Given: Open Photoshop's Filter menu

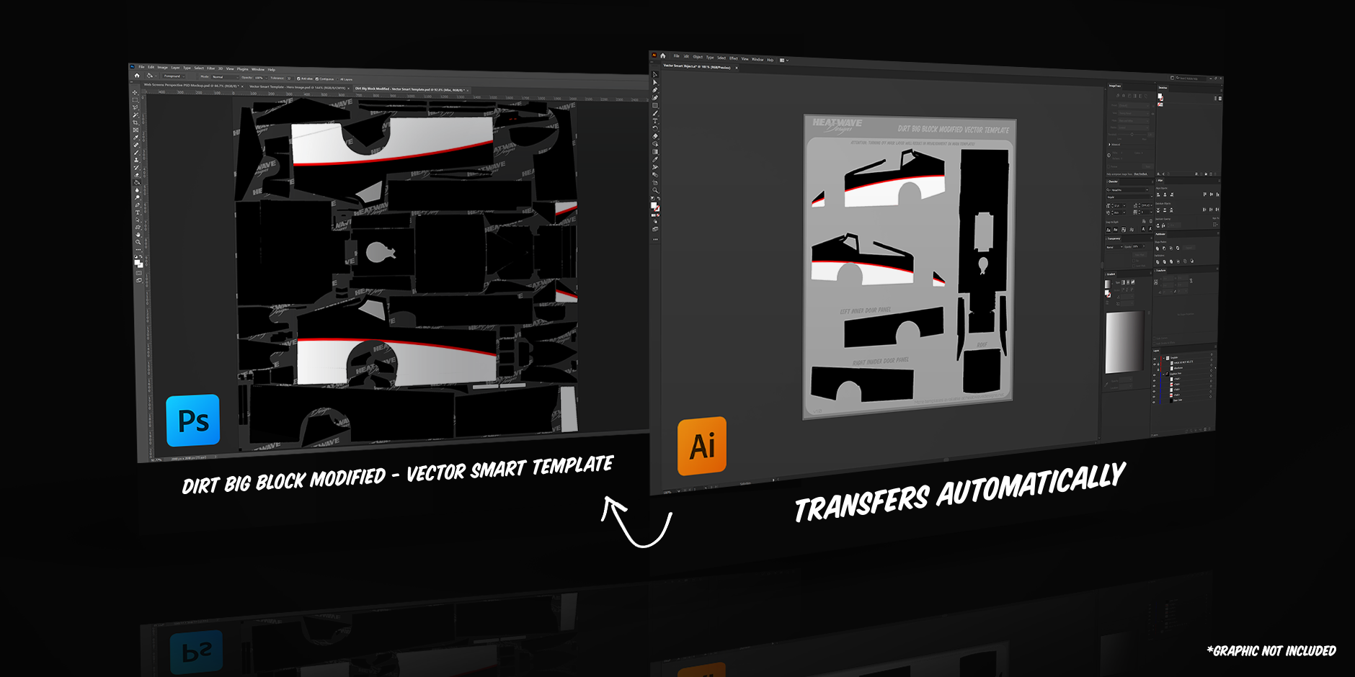Looking at the screenshot, I should (211, 70).
